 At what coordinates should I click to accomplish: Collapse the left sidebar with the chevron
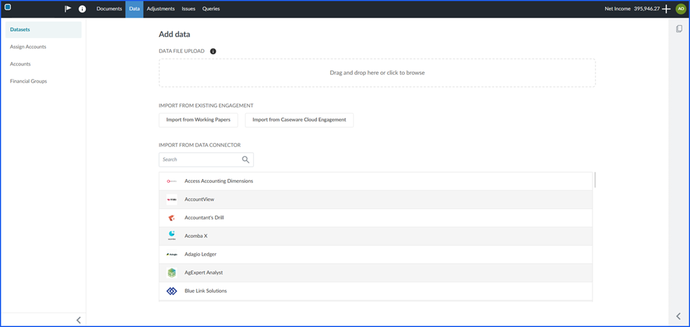coord(79,320)
